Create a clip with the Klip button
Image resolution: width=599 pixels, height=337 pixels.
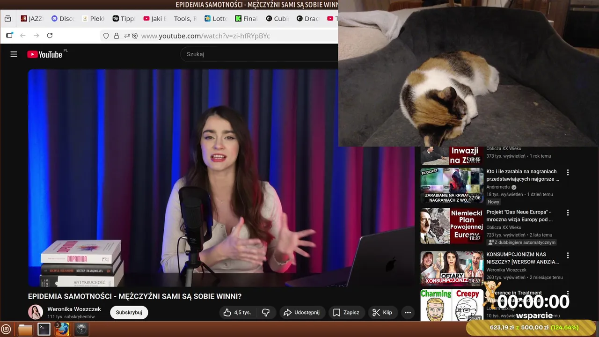[383, 313]
